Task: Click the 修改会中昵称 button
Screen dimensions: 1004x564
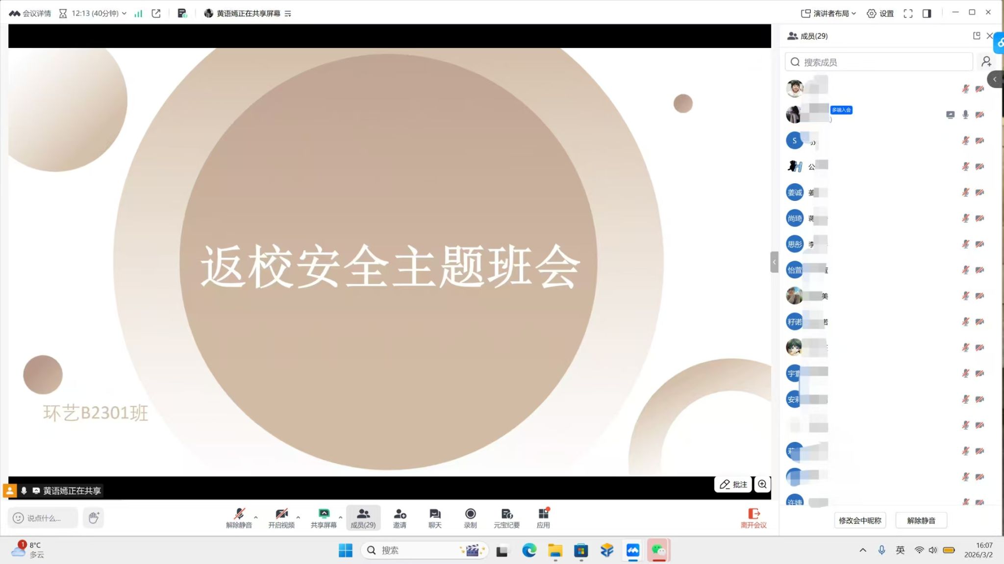Action: [860, 520]
